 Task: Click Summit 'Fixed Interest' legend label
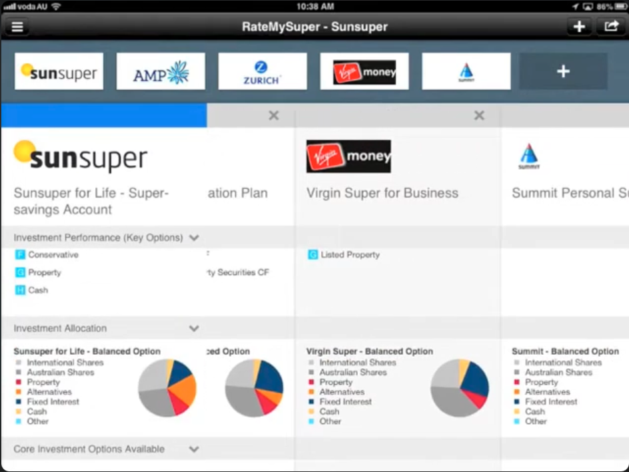pyautogui.click(x=551, y=401)
